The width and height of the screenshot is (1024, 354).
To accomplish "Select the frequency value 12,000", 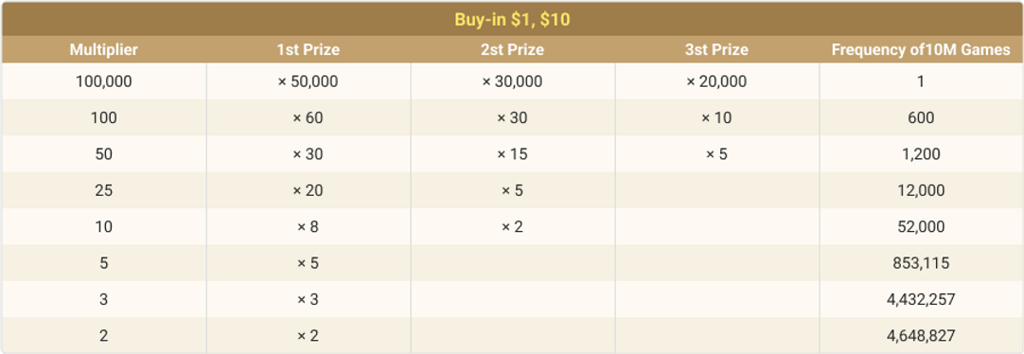I will (921, 190).
